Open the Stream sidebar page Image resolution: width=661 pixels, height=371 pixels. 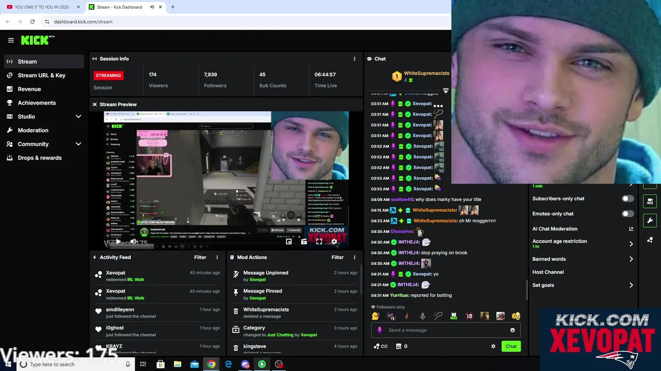point(44,61)
